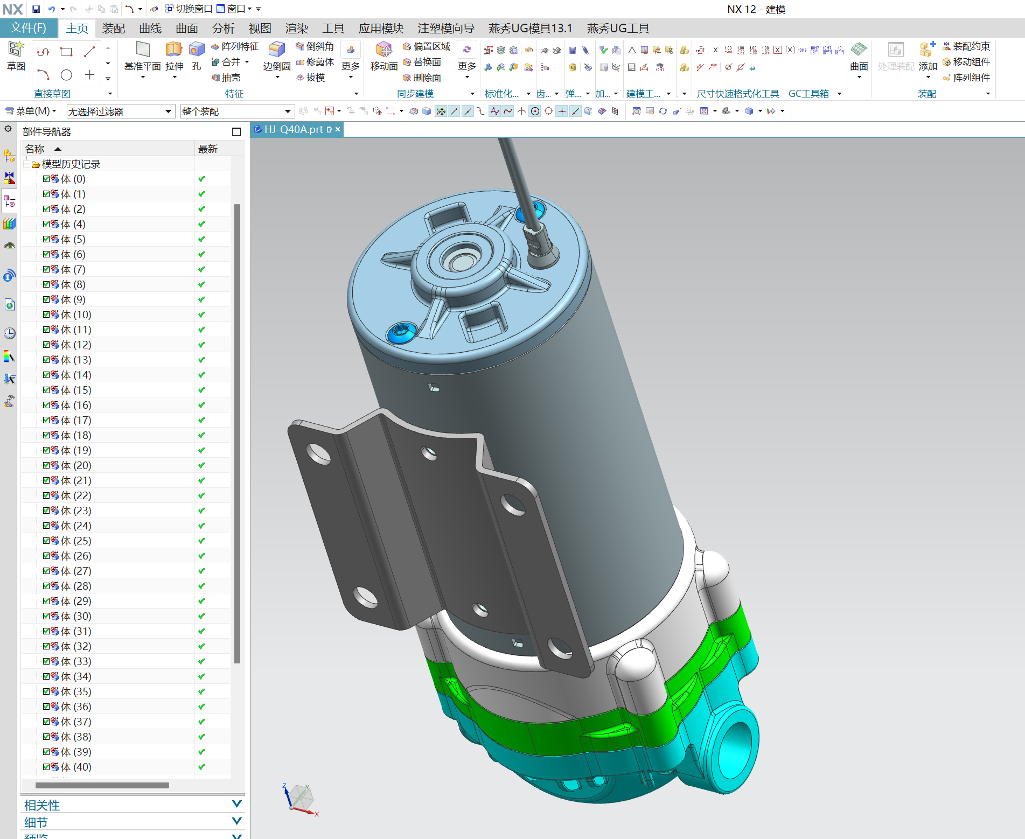Open the 文件(F) menu
This screenshot has width=1025, height=839.
click(28, 28)
